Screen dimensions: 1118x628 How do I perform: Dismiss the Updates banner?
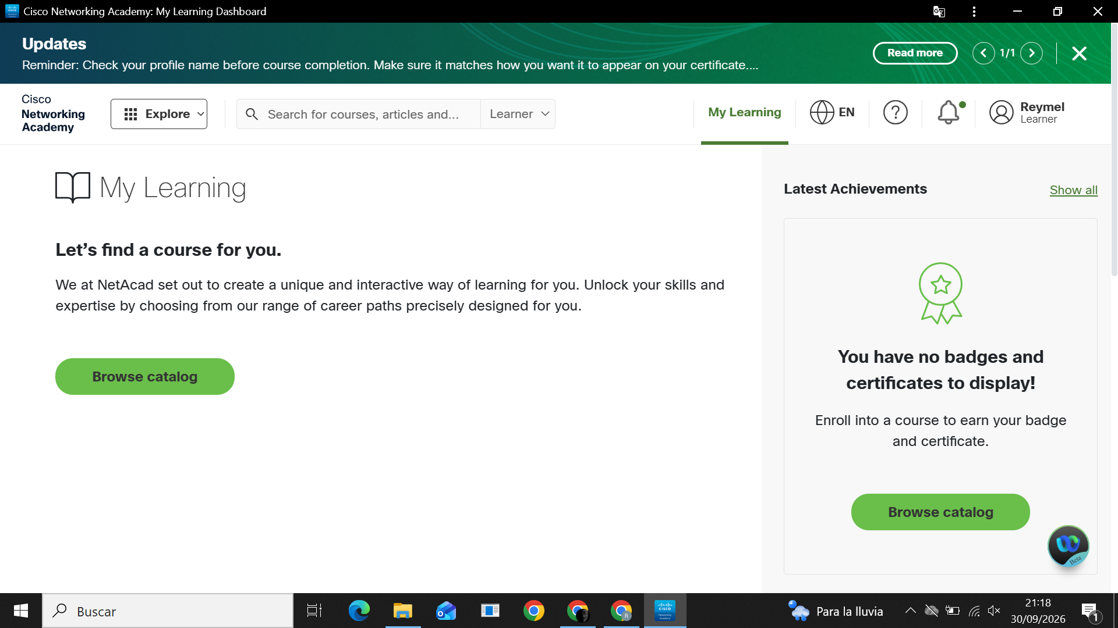tap(1079, 53)
